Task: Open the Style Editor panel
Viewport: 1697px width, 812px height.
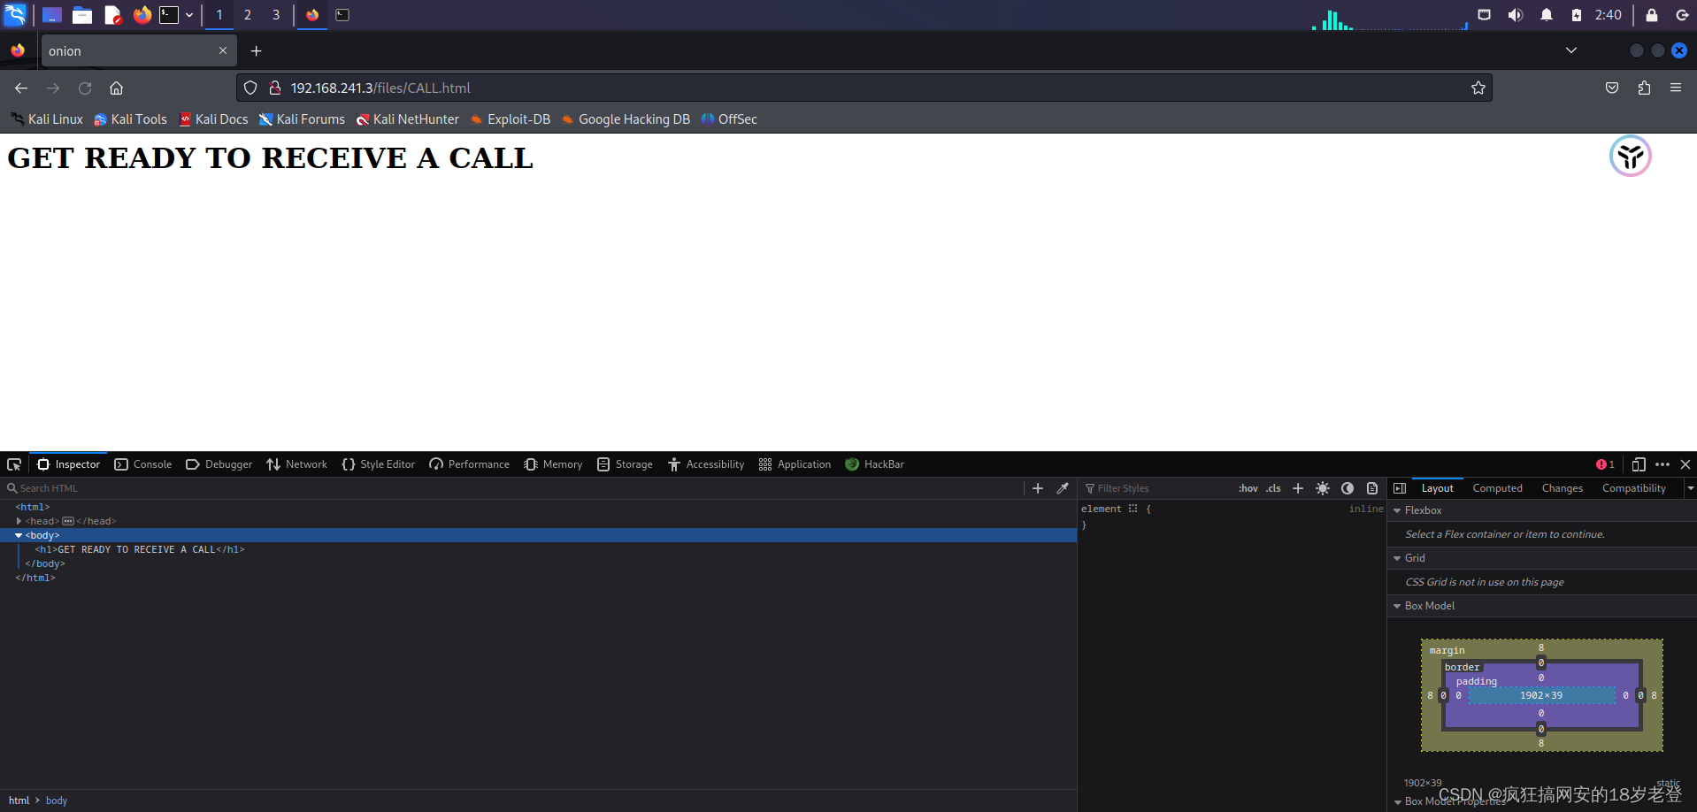Action: (379, 464)
